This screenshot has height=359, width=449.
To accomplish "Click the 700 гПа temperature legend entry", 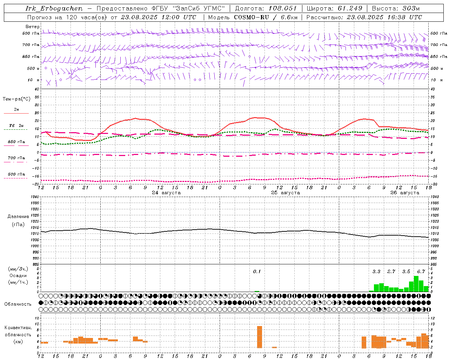I will (16, 158).
